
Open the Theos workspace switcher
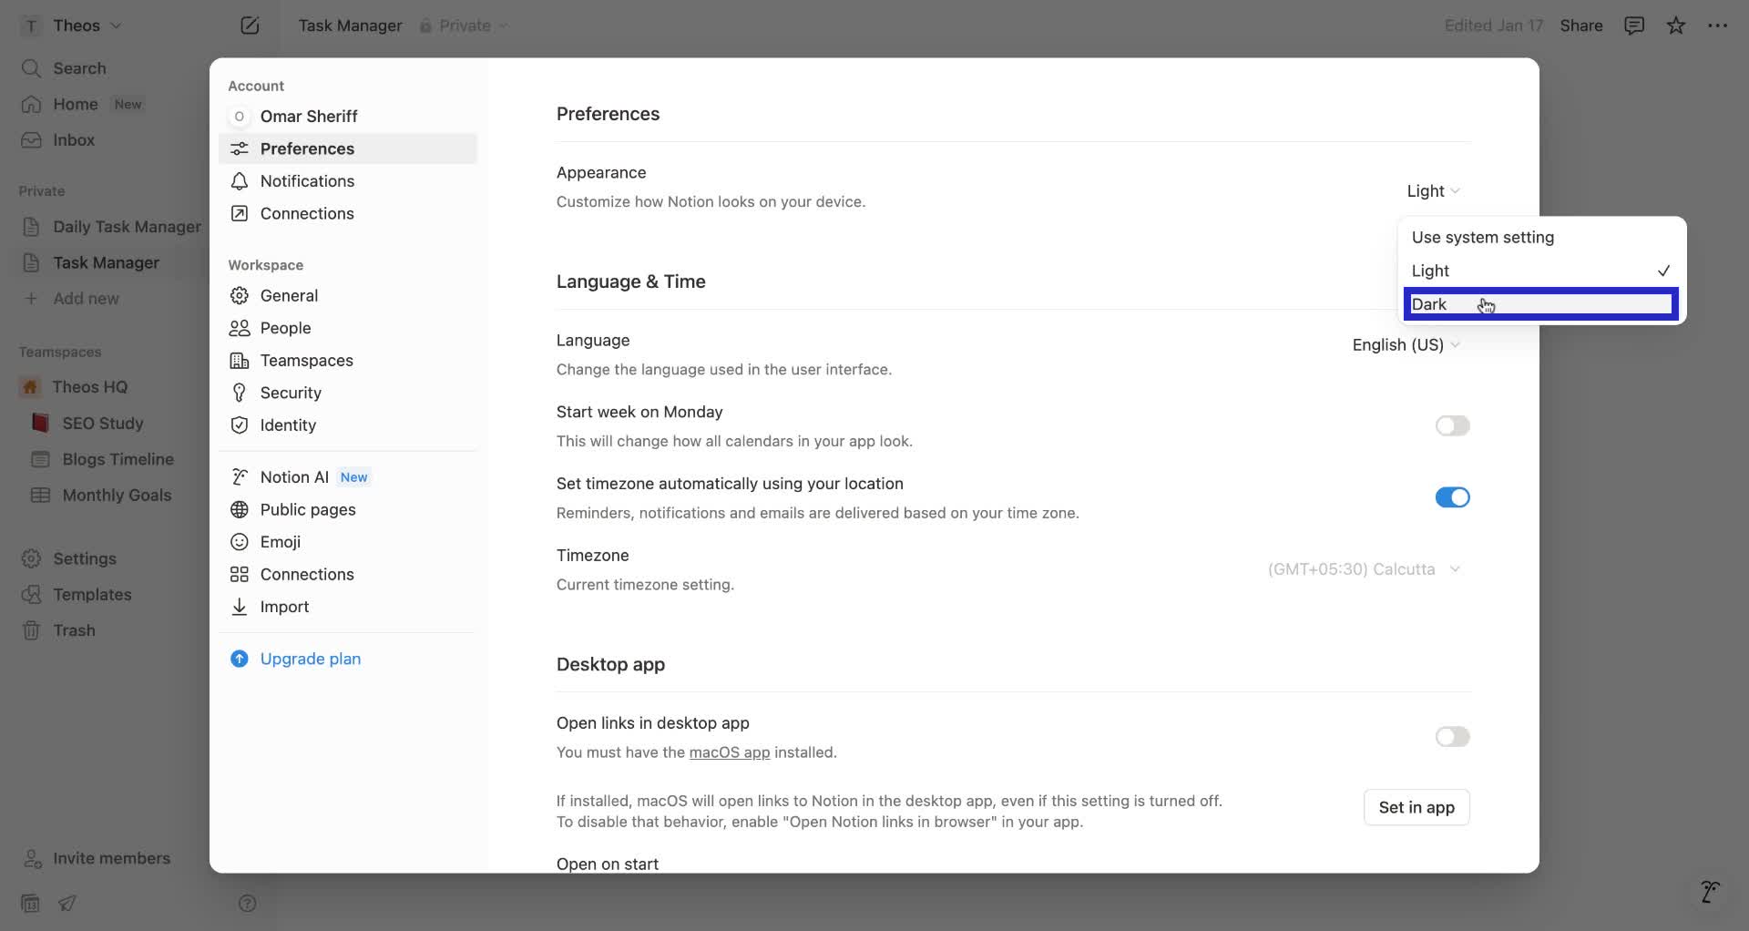pyautogui.click(x=73, y=25)
